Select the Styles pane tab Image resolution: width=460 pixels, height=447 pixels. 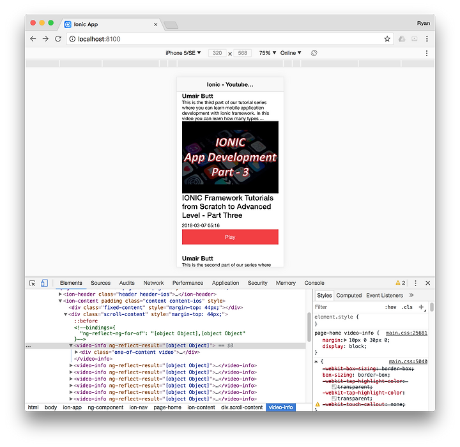(x=324, y=296)
